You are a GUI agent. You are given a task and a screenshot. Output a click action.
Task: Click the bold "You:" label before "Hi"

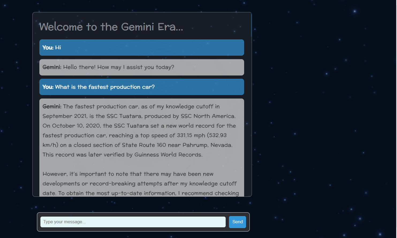point(48,48)
